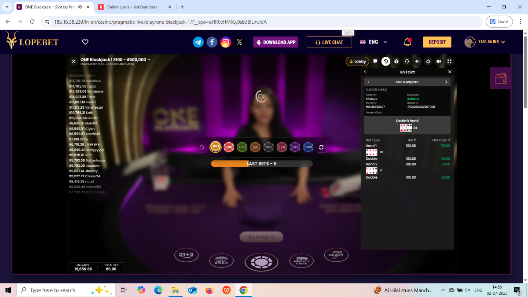The height and width of the screenshot is (297, 528).
Task: Open Lopebet Facebook link
Action: 212,42
